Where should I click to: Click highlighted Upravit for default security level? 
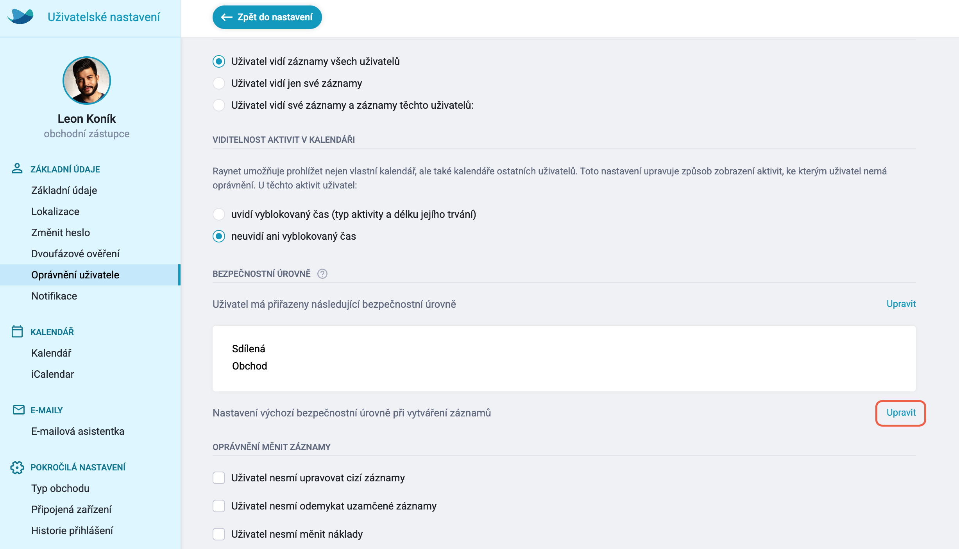[x=901, y=413]
